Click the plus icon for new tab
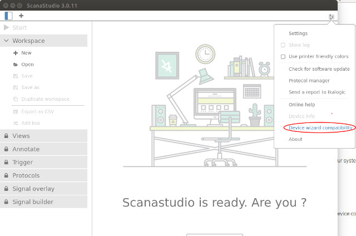Image resolution: width=356 pixels, height=236 pixels. coord(21,16)
